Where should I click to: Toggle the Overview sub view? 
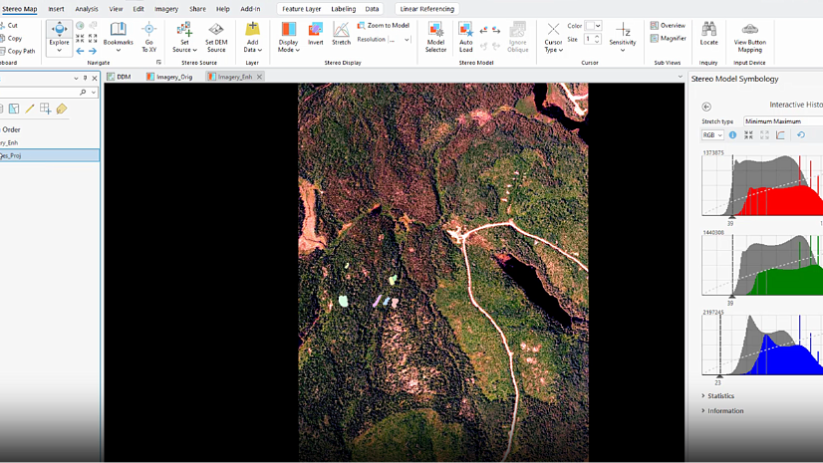click(x=668, y=25)
